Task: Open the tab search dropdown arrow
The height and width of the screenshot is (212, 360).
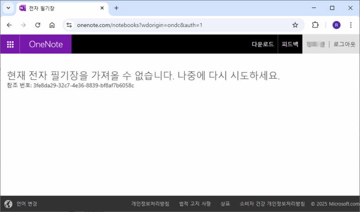Action: (x=8, y=8)
